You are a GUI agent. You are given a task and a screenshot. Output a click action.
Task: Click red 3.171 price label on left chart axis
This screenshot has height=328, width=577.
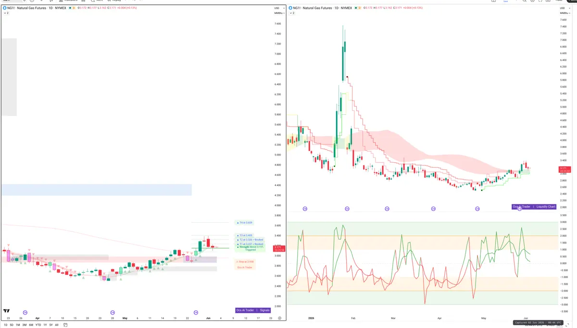coord(278,248)
